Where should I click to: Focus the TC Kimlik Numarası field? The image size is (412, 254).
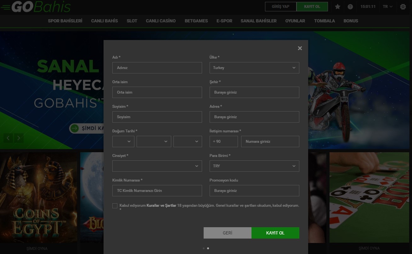click(157, 191)
